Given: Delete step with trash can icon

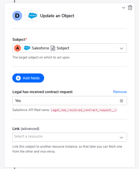Looking at the screenshot, I should click(x=130, y=8).
